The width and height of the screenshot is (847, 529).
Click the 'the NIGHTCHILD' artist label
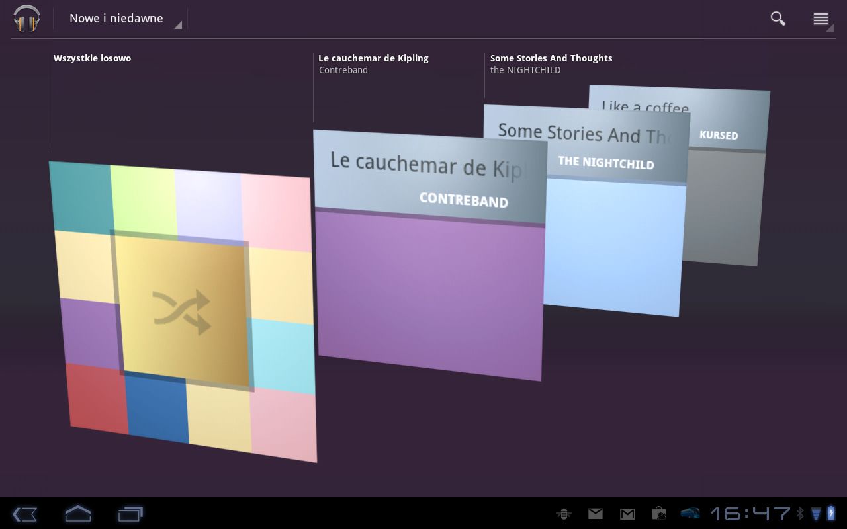[525, 70]
